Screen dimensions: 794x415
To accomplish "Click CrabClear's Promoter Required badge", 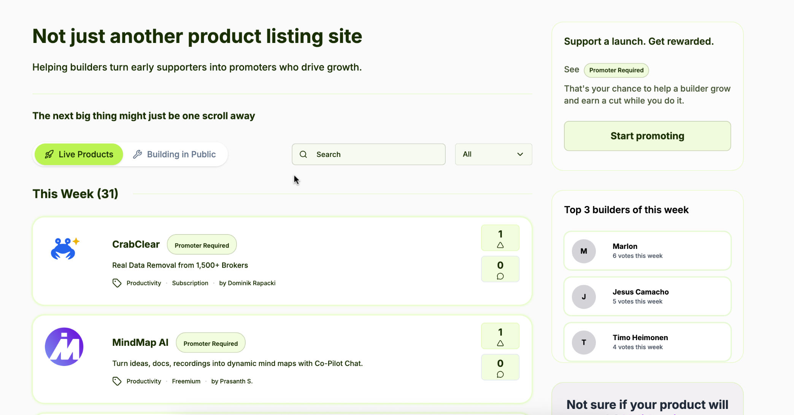I will [202, 245].
